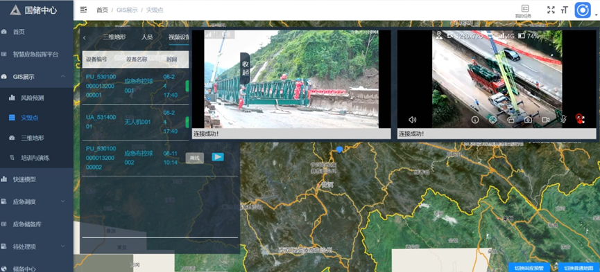Click 切换普通地图 button
Image resolution: width=600 pixels, height=272 pixels.
(x=578, y=268)
